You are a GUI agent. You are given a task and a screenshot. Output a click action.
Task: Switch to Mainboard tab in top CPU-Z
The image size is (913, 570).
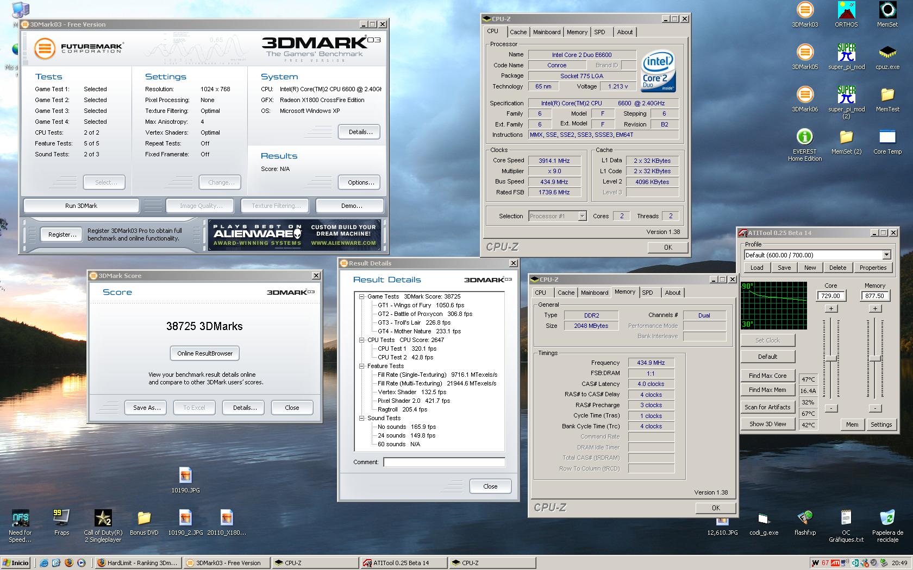546,32
